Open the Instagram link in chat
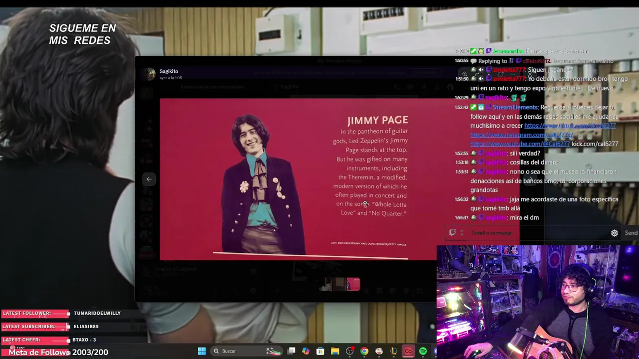Screen dimensions: 639x359 pyautogui.click(x=521, y=135)
